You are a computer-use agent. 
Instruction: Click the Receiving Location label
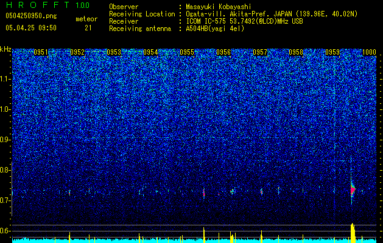(142, 14)
